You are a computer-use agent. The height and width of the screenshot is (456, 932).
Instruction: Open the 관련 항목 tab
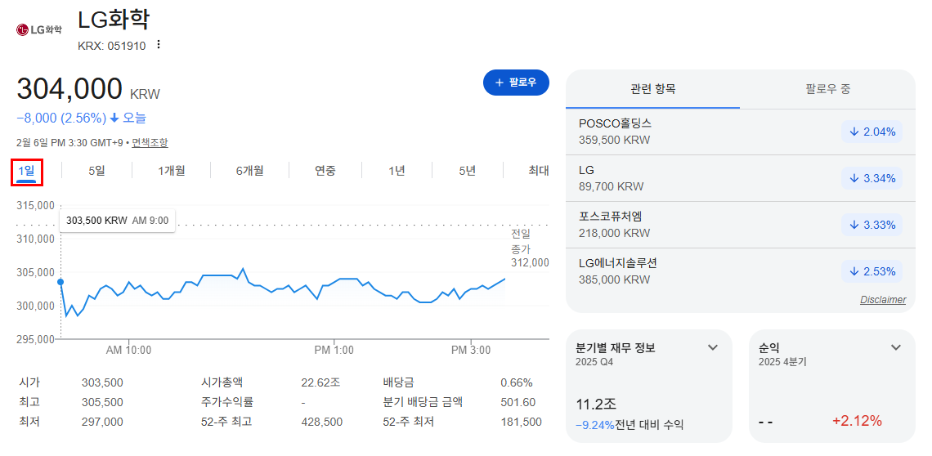(652, 89)
